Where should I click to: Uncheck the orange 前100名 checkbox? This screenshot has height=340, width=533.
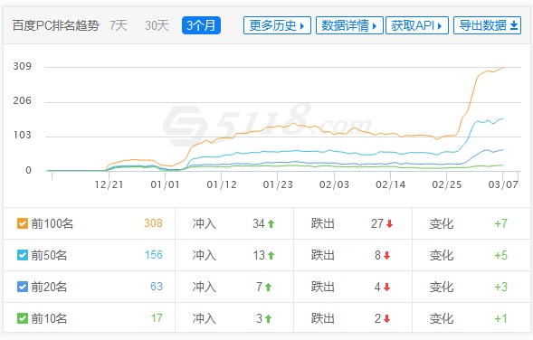[23, 223]
